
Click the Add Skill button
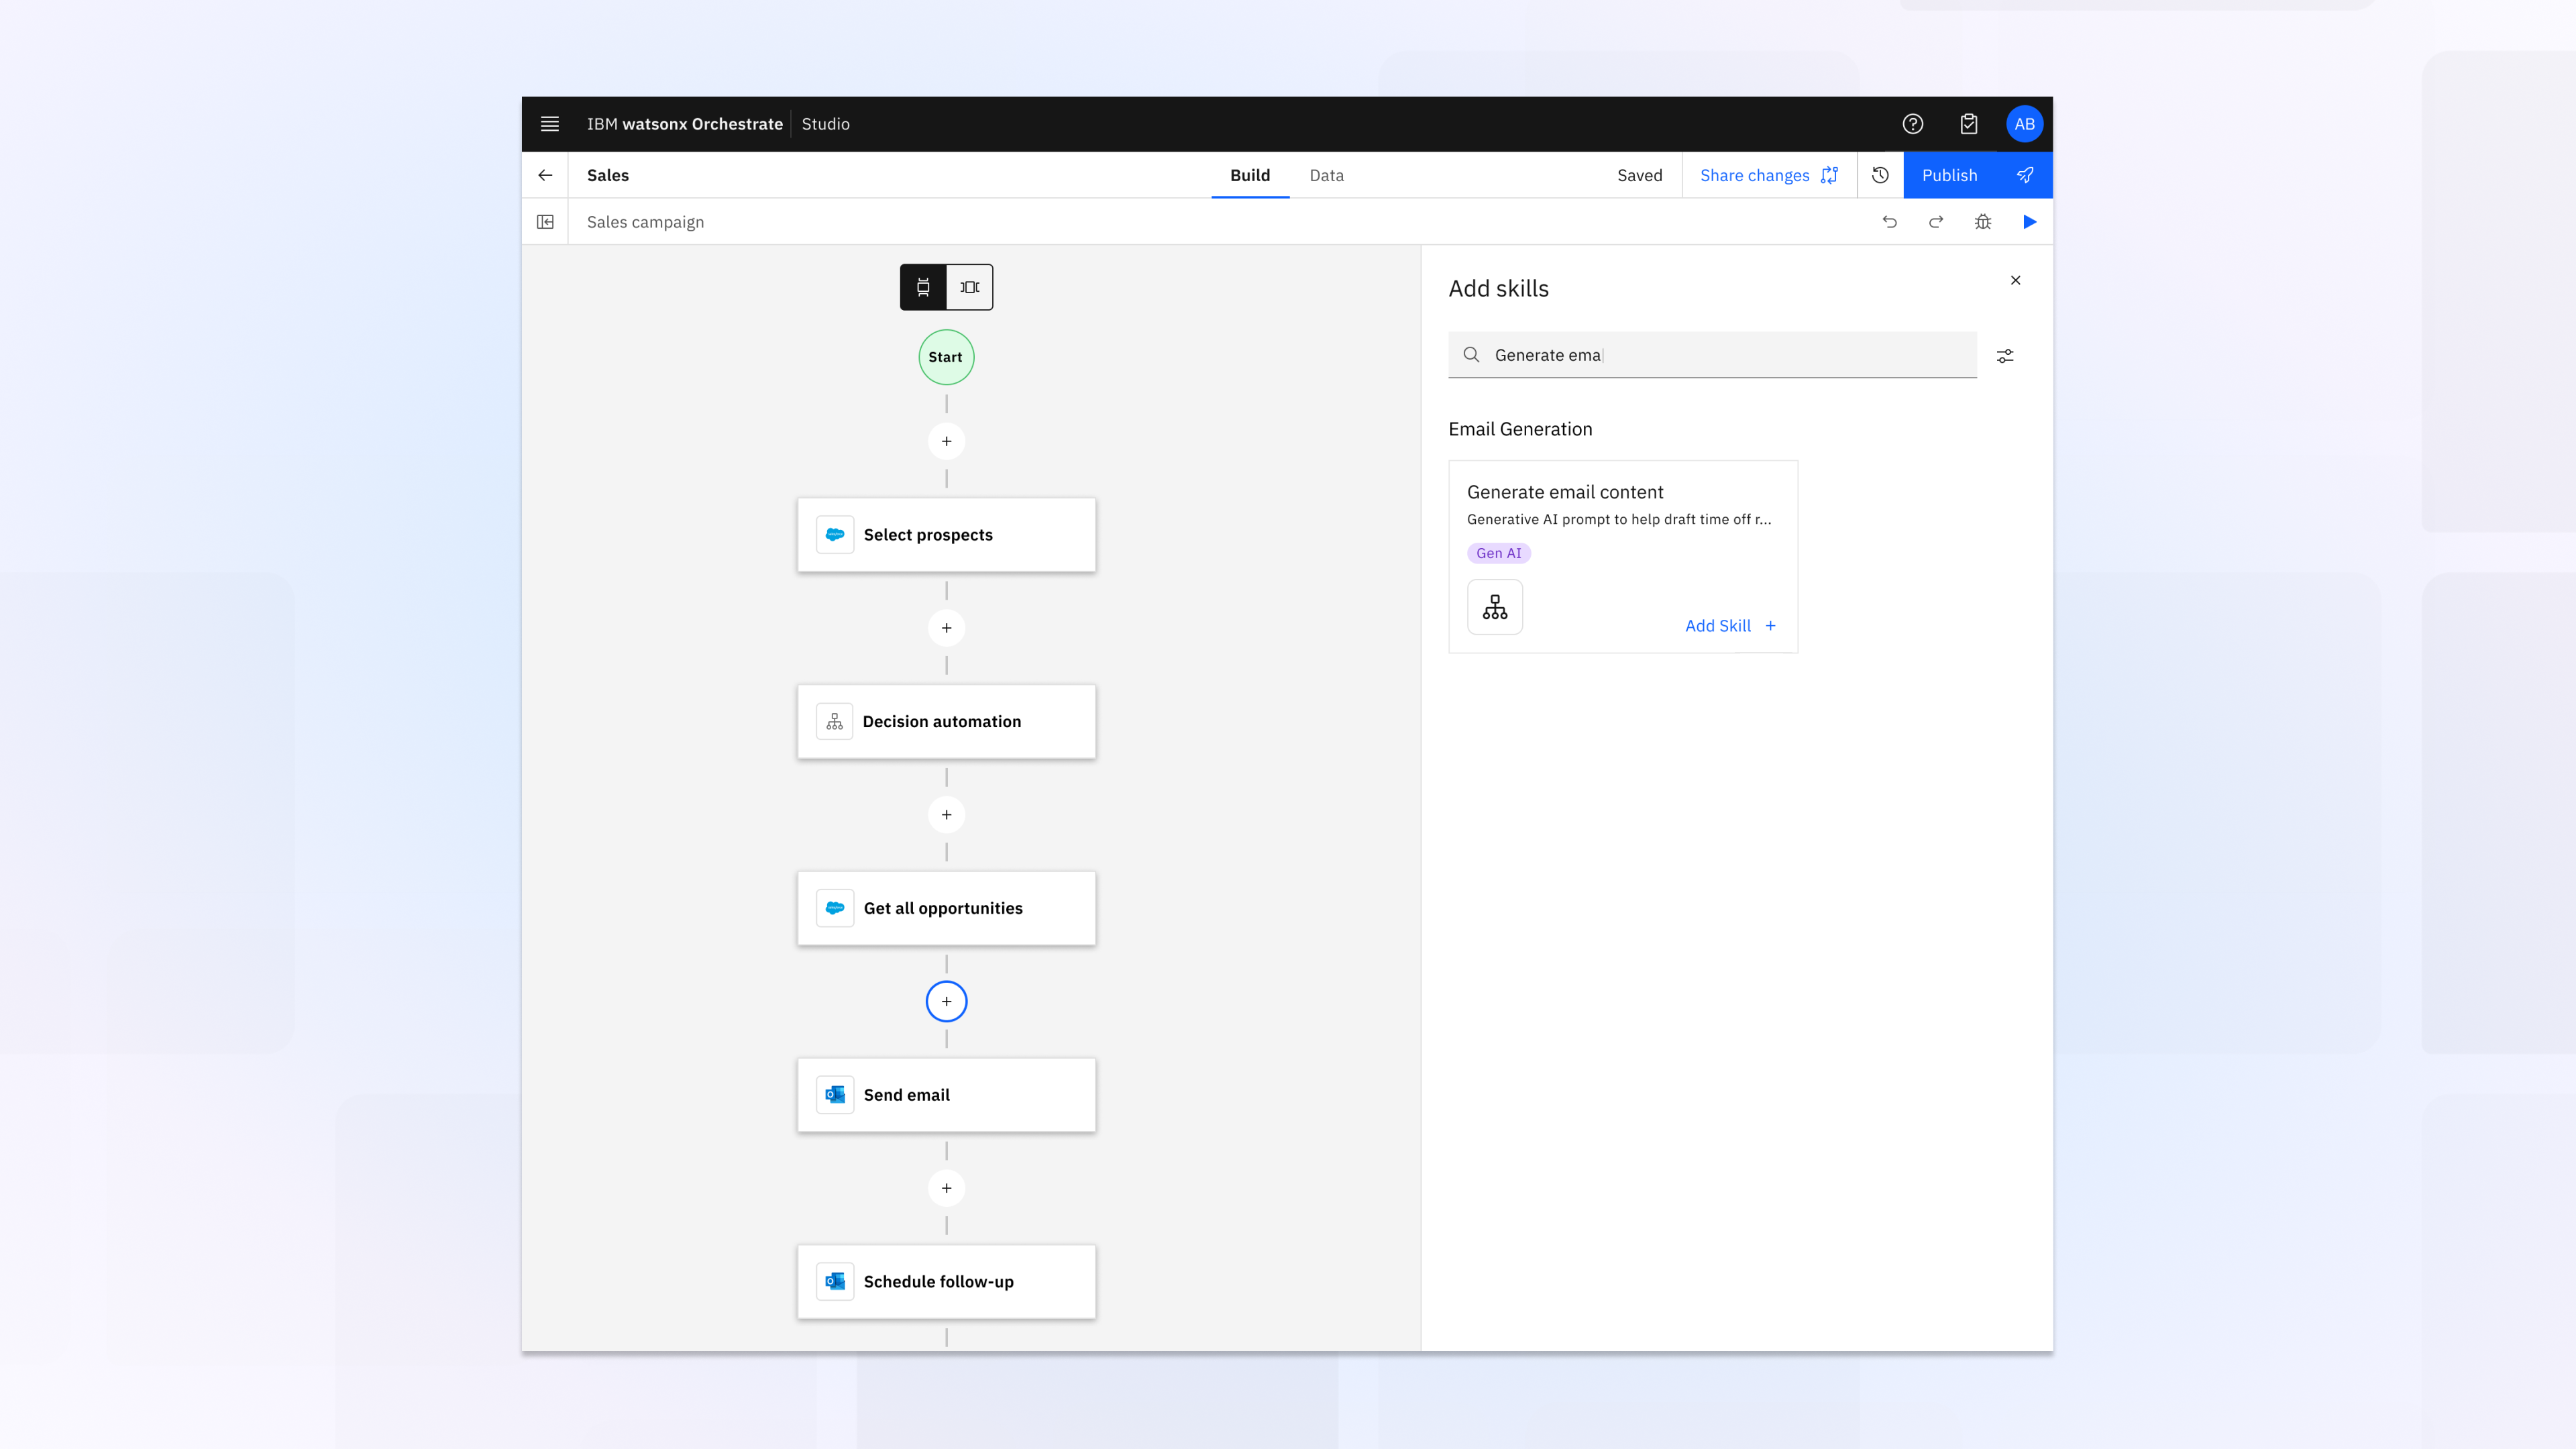tap(1730, 625)
